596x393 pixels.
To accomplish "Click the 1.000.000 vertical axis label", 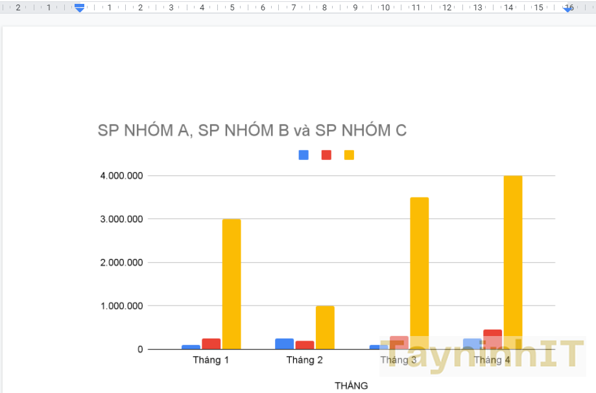I will click(x=122, y=306).
